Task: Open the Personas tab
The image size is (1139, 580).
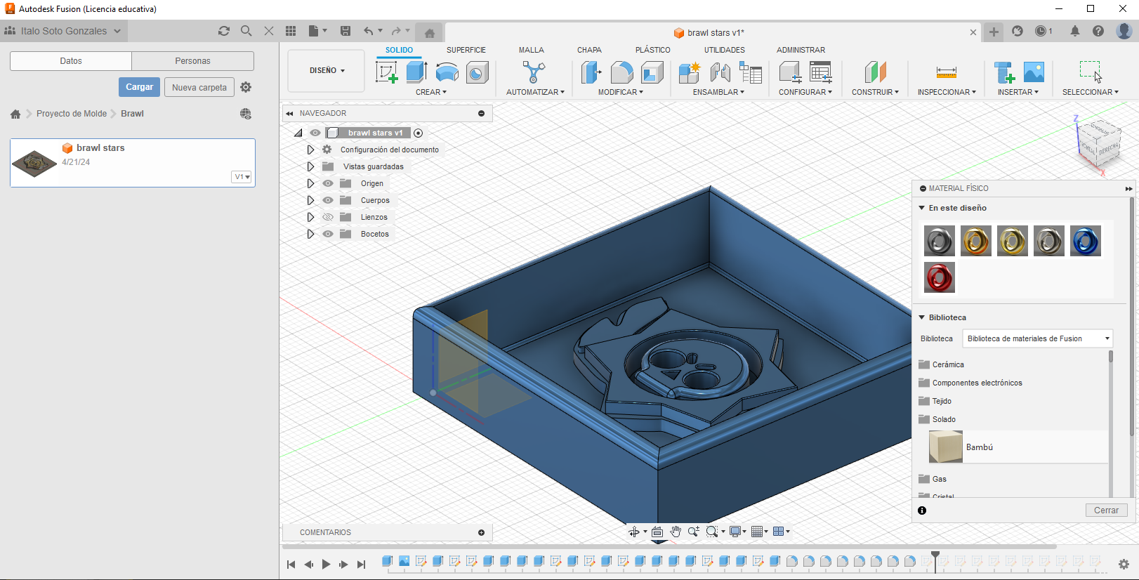Action: point(192,61)
